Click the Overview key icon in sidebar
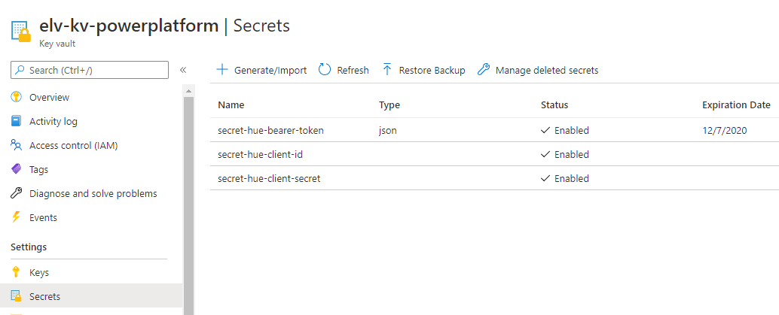This screenshot has height=315, width=779. click(x=17, y=97)
